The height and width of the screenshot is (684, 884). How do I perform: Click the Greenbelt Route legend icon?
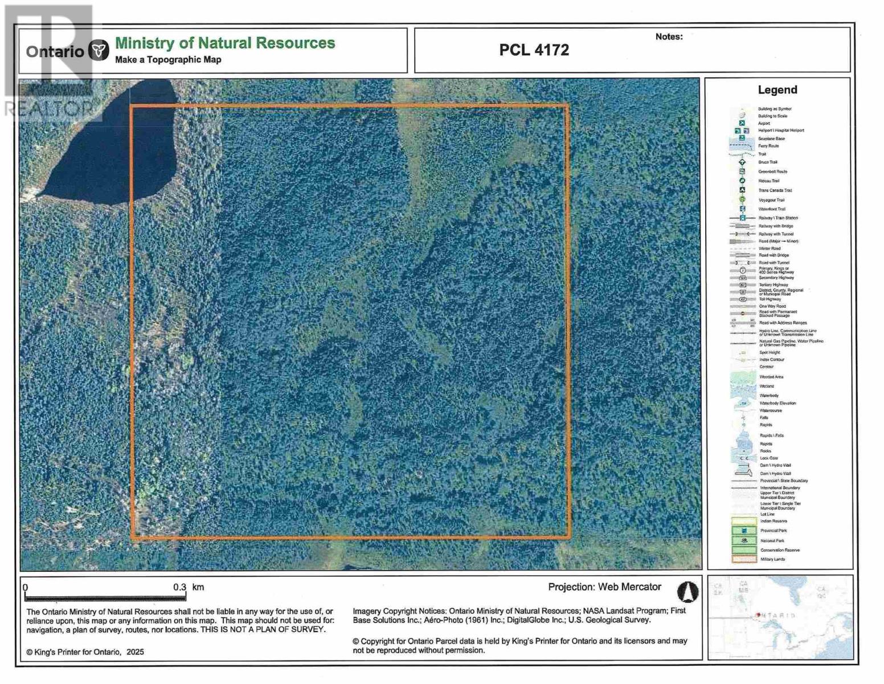click(742, 170)
